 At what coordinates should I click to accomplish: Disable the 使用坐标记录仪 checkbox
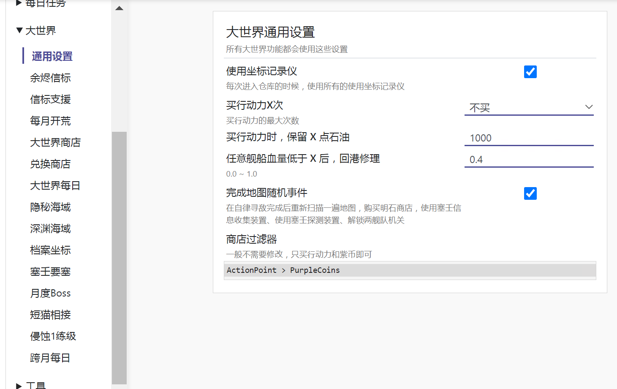tap(530, 72)
